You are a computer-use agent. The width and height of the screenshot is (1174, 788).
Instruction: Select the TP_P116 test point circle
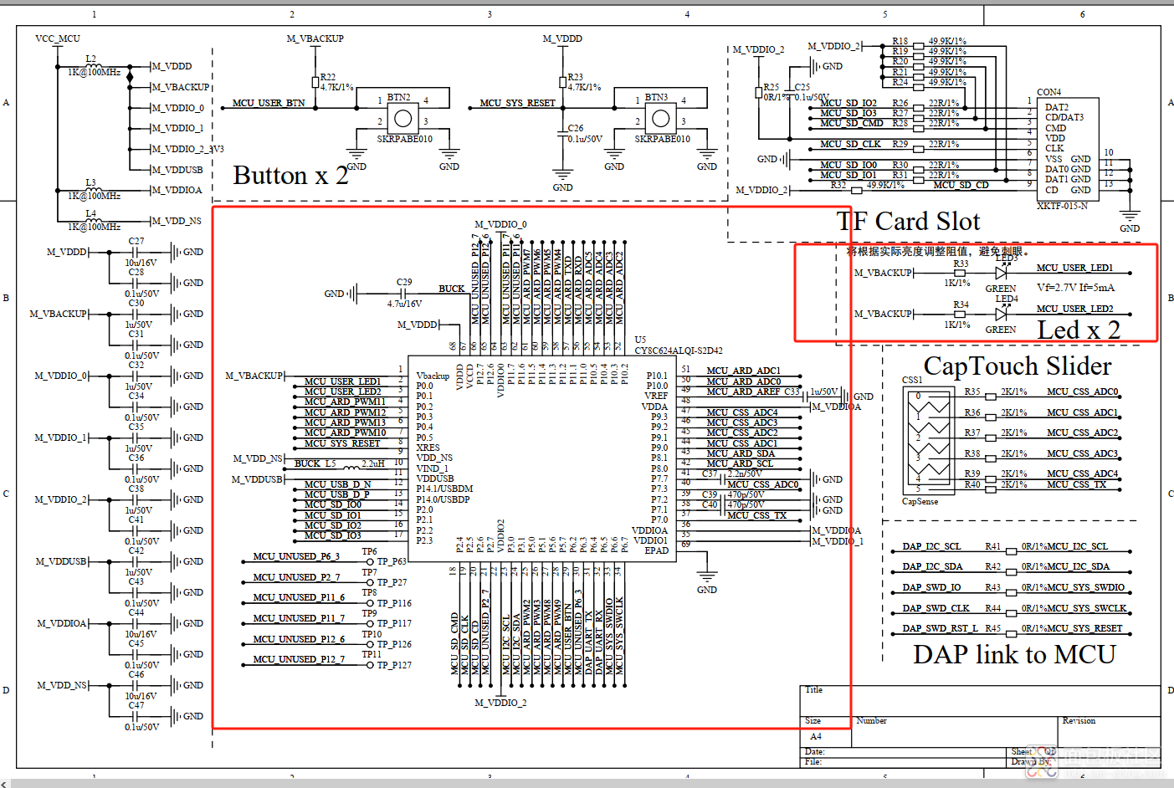point(370,602)
